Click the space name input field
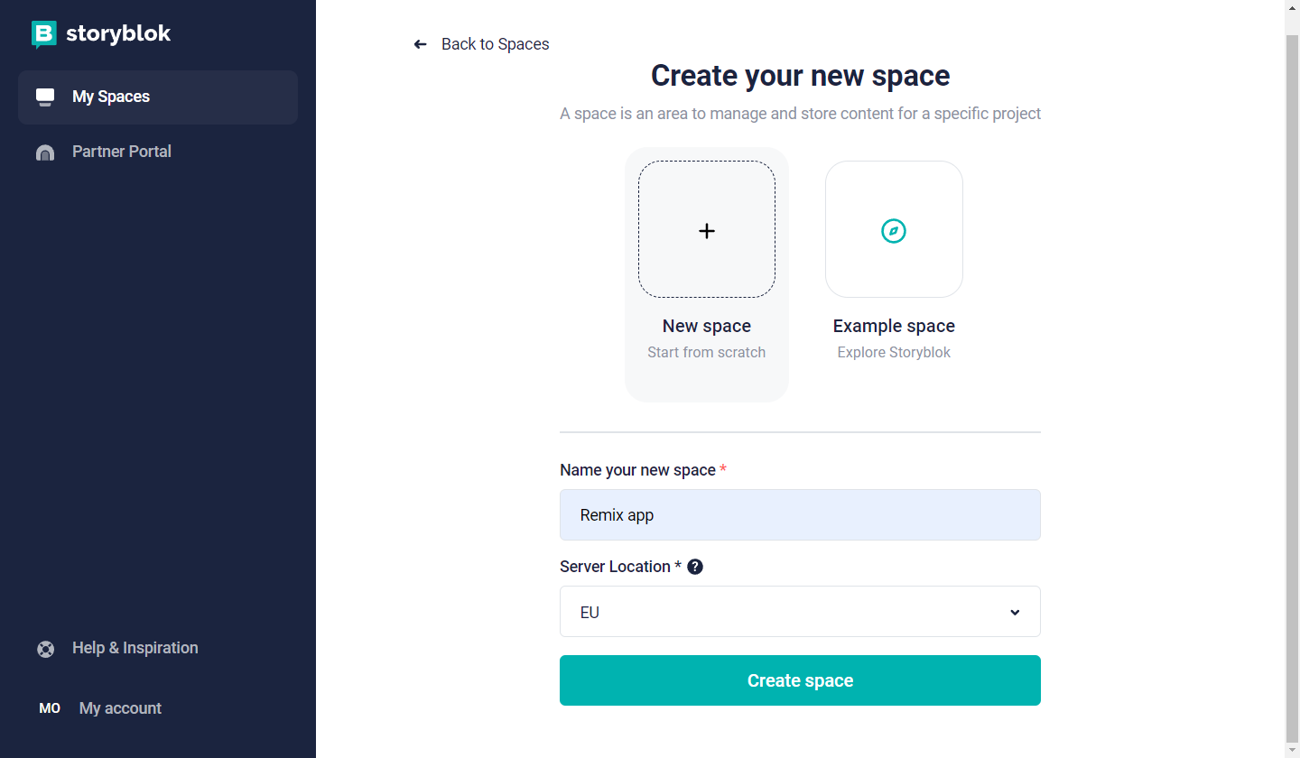The image size is (1300, 758). 800,515
